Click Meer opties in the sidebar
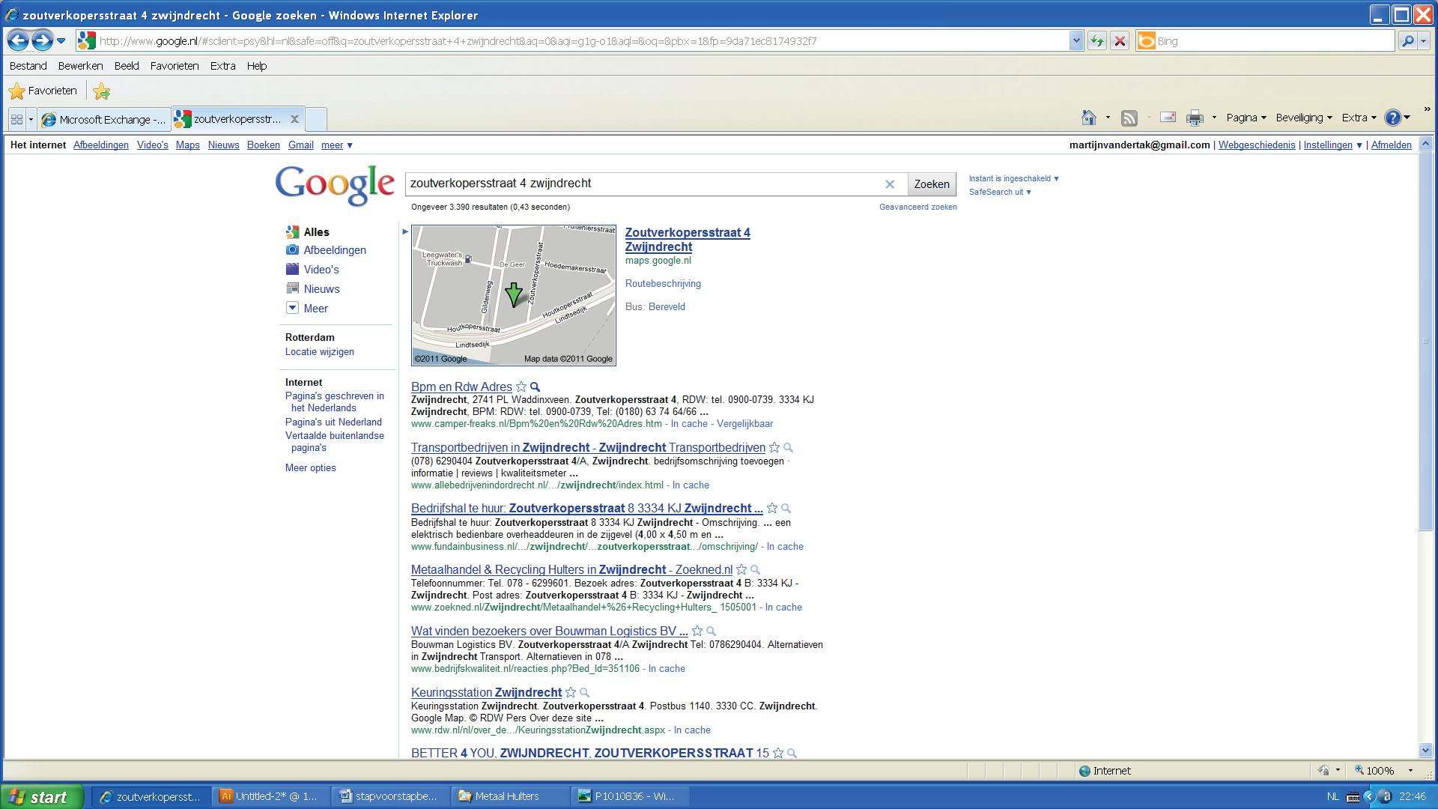 (310, 468)
